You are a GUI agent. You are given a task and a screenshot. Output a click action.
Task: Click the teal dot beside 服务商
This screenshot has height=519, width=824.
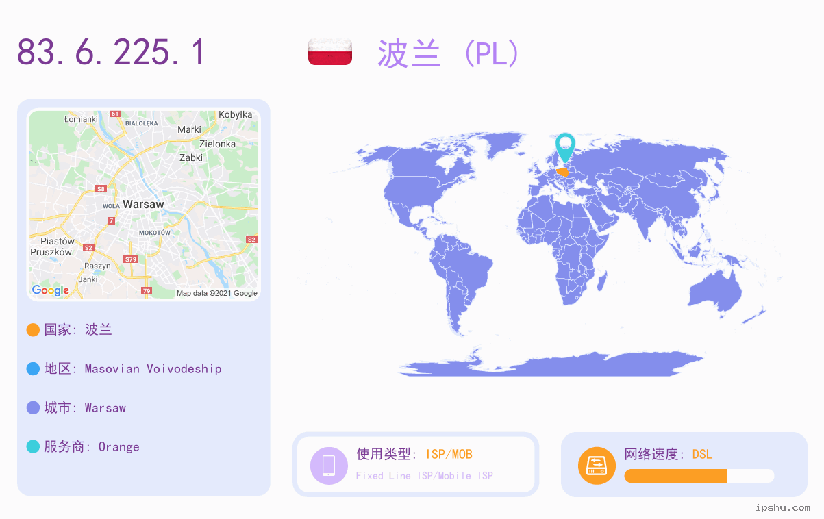point(33,447)
